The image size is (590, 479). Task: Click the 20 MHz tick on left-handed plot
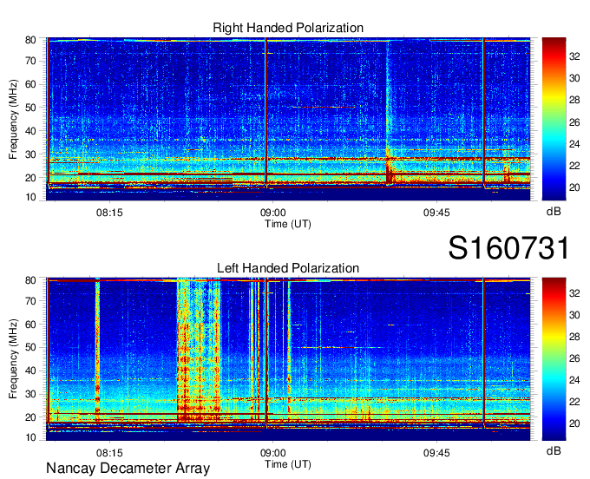[x=30, y=417]
